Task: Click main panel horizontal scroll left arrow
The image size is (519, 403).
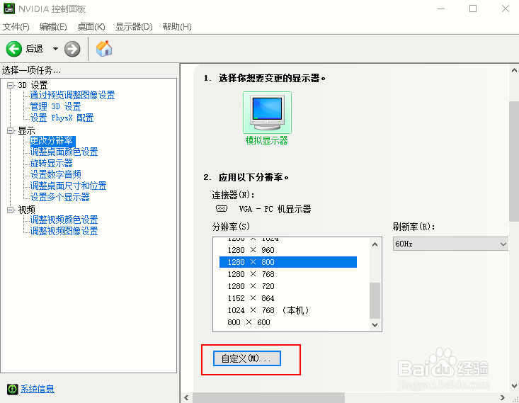Action: (x=186, y=398)
